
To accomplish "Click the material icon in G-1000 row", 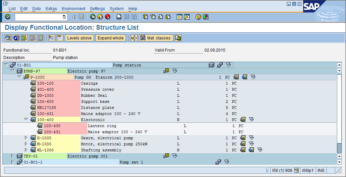I will (243, 138).
